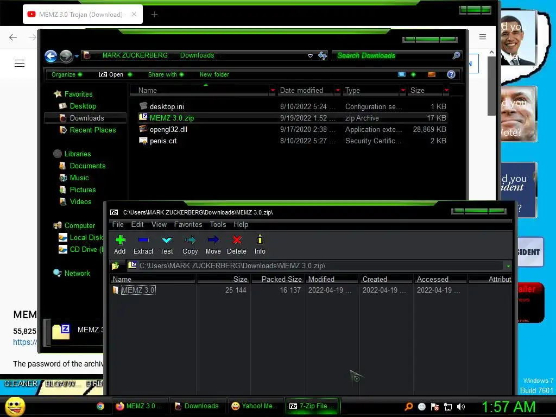Screen dimensions: 556x417
Task: Open a new browser tab with plus
Action: point(154,15)
